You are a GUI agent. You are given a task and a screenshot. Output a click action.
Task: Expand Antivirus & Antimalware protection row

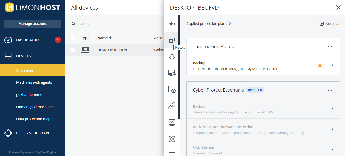point(263,129)
